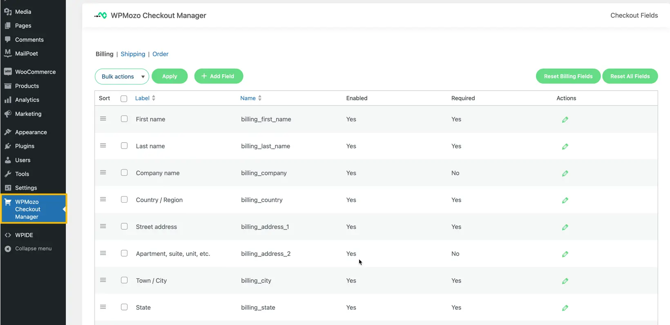Edit the Country / Region field
The image size is (670, 325).
coord(565,200)
